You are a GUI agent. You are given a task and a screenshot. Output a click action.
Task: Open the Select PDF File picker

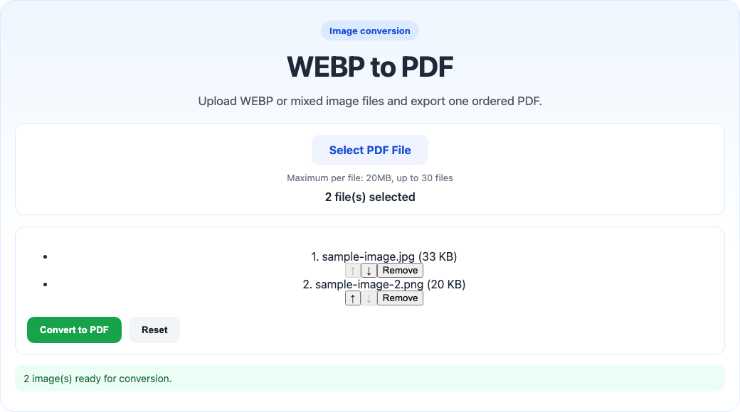click(370, 150)
